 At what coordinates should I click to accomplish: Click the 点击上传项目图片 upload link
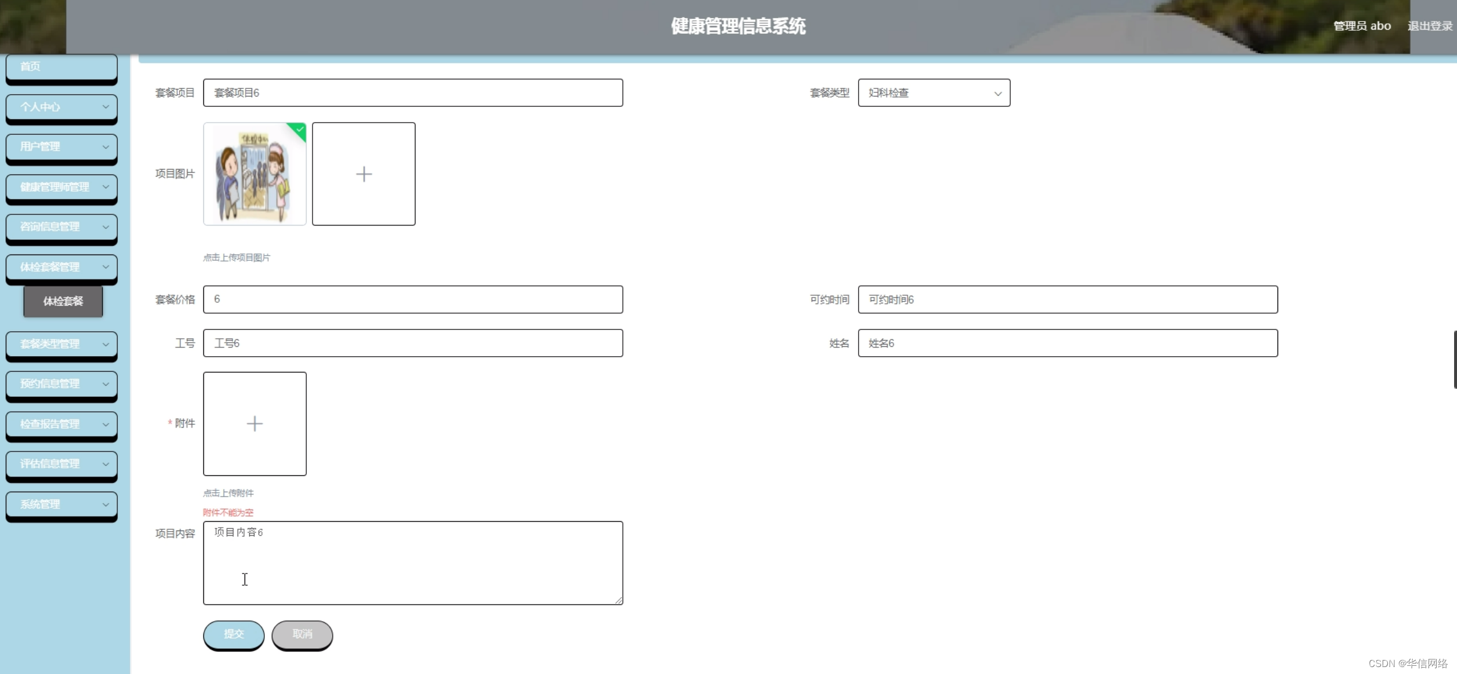coord(236,257)
